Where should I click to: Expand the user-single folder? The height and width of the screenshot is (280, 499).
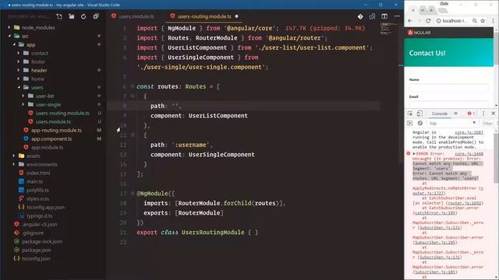pos(23,104)
